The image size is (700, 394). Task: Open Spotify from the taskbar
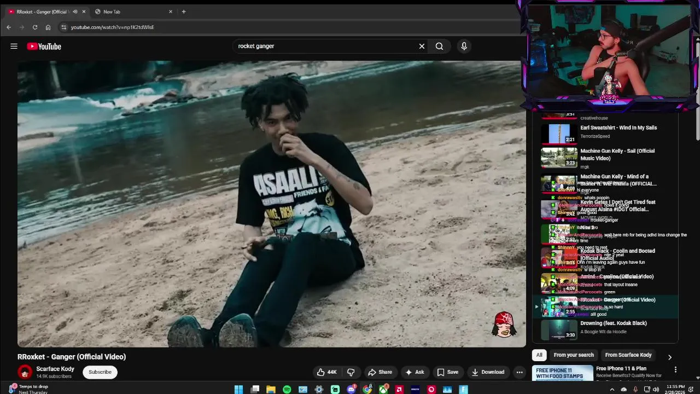[x=287, y=390]
